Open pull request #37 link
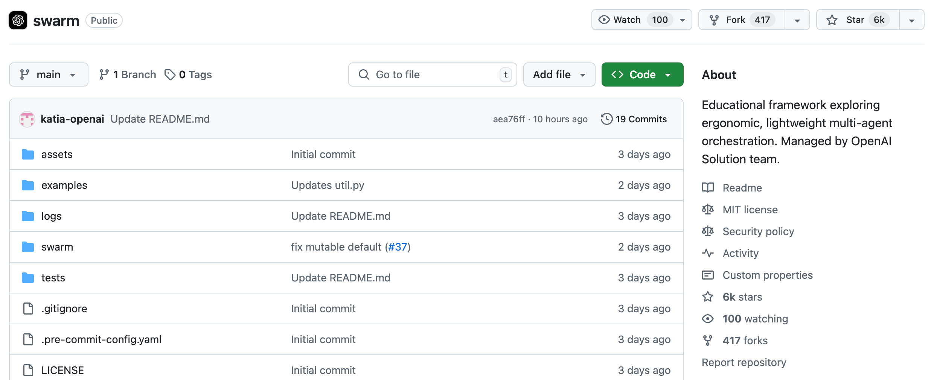The width and height of the screenshot is (934, 380). (x=398, y=247)
